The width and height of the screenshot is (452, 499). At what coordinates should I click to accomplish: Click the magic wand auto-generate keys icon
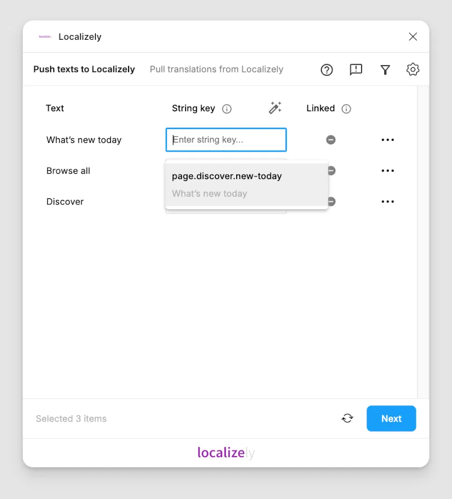pyautogui.click(x=275, y=108)
